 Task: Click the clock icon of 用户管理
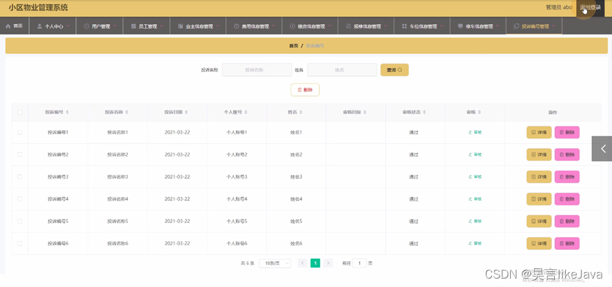86,27
